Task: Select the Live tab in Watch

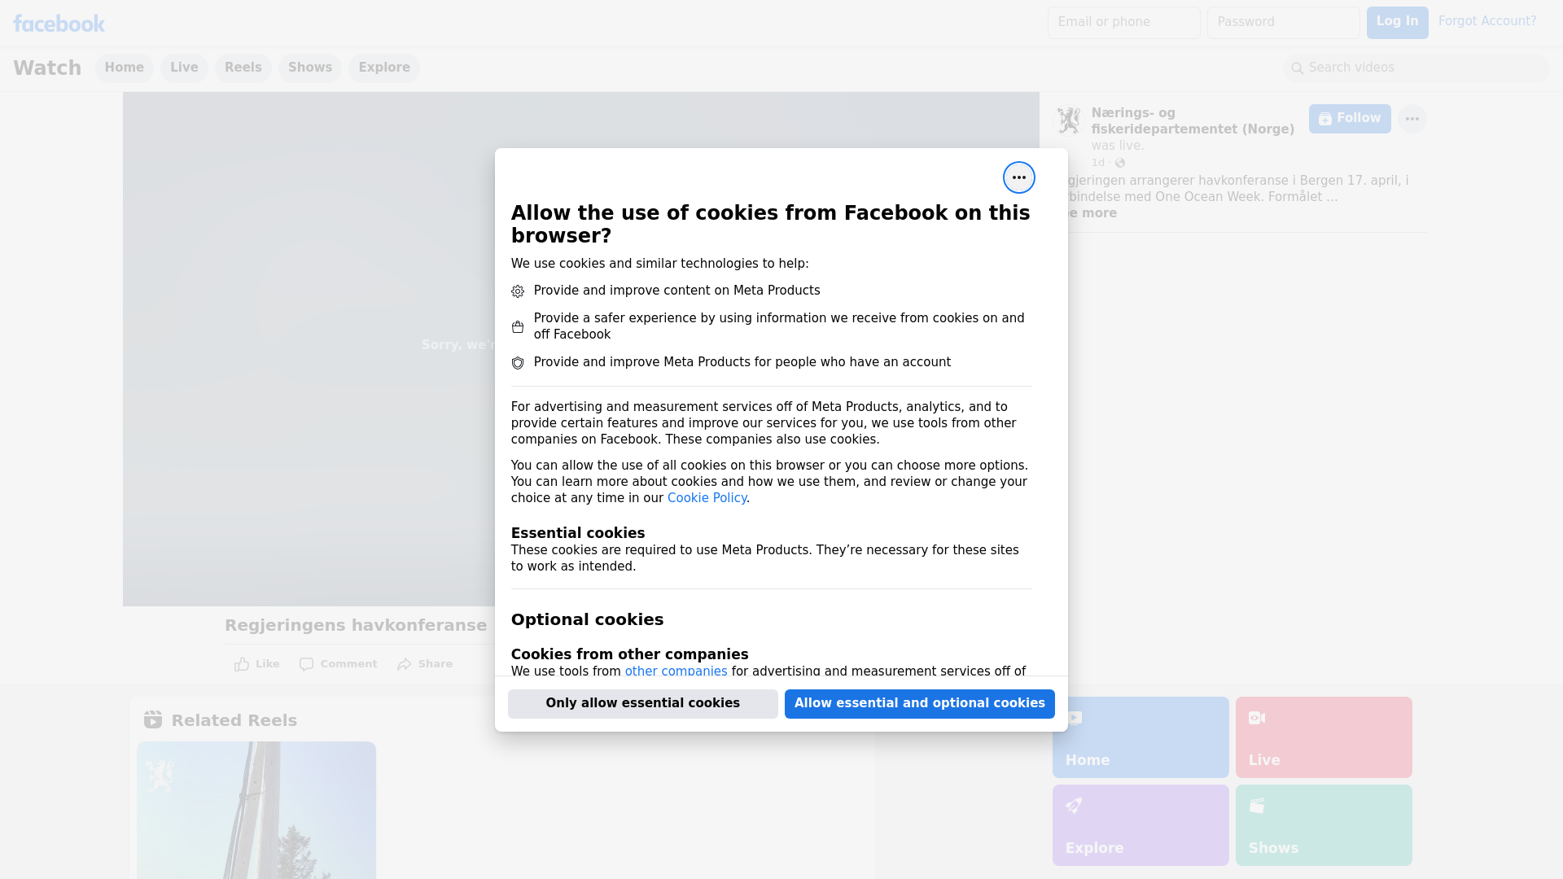Action: [184, 68]
